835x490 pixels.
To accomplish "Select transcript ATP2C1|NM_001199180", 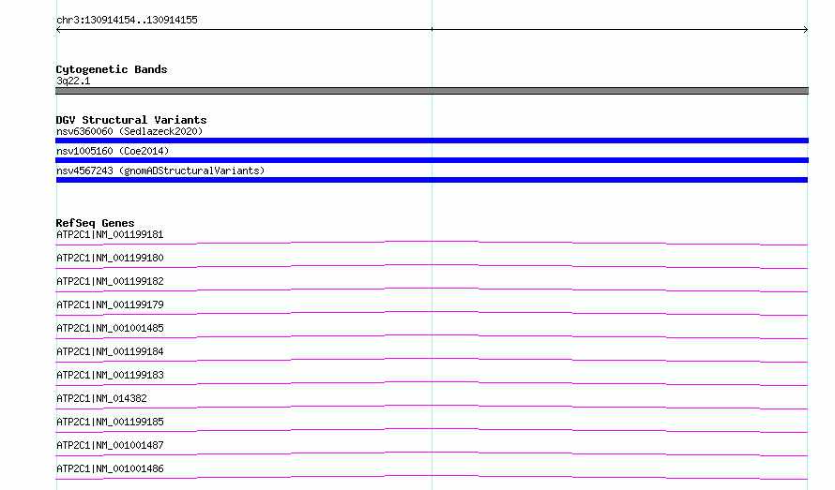I will click(x=110, y=258).
